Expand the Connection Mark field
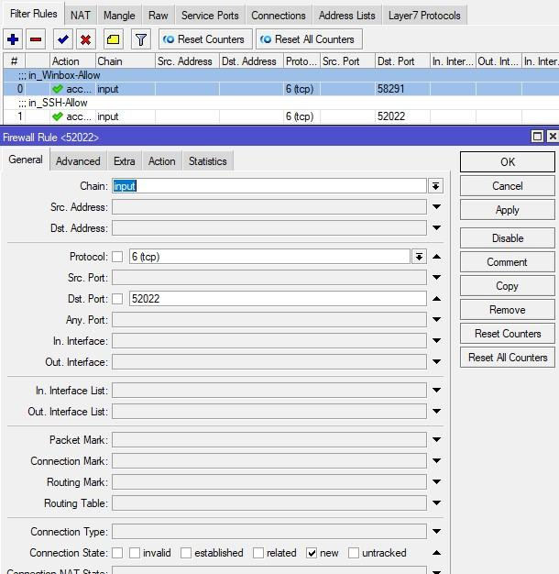The width and height of the screenshot is (559, 574). [x=436, y=460]
